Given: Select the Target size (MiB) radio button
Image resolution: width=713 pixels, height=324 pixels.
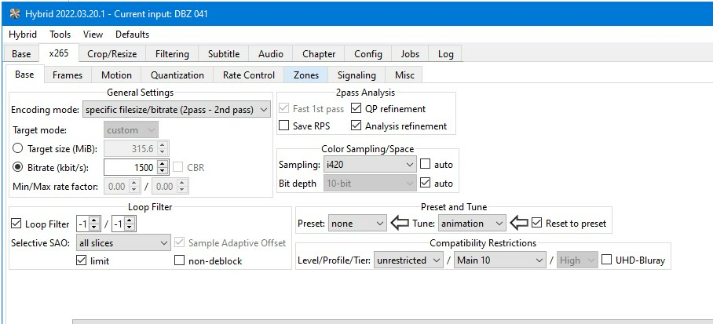Looking at the screenshot, I should tap(18, 148).
